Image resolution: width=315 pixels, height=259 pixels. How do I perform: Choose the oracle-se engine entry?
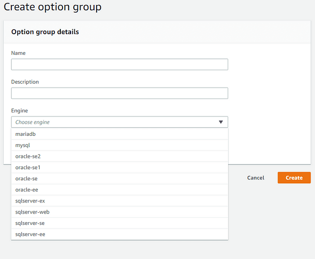tap(120, 179)
